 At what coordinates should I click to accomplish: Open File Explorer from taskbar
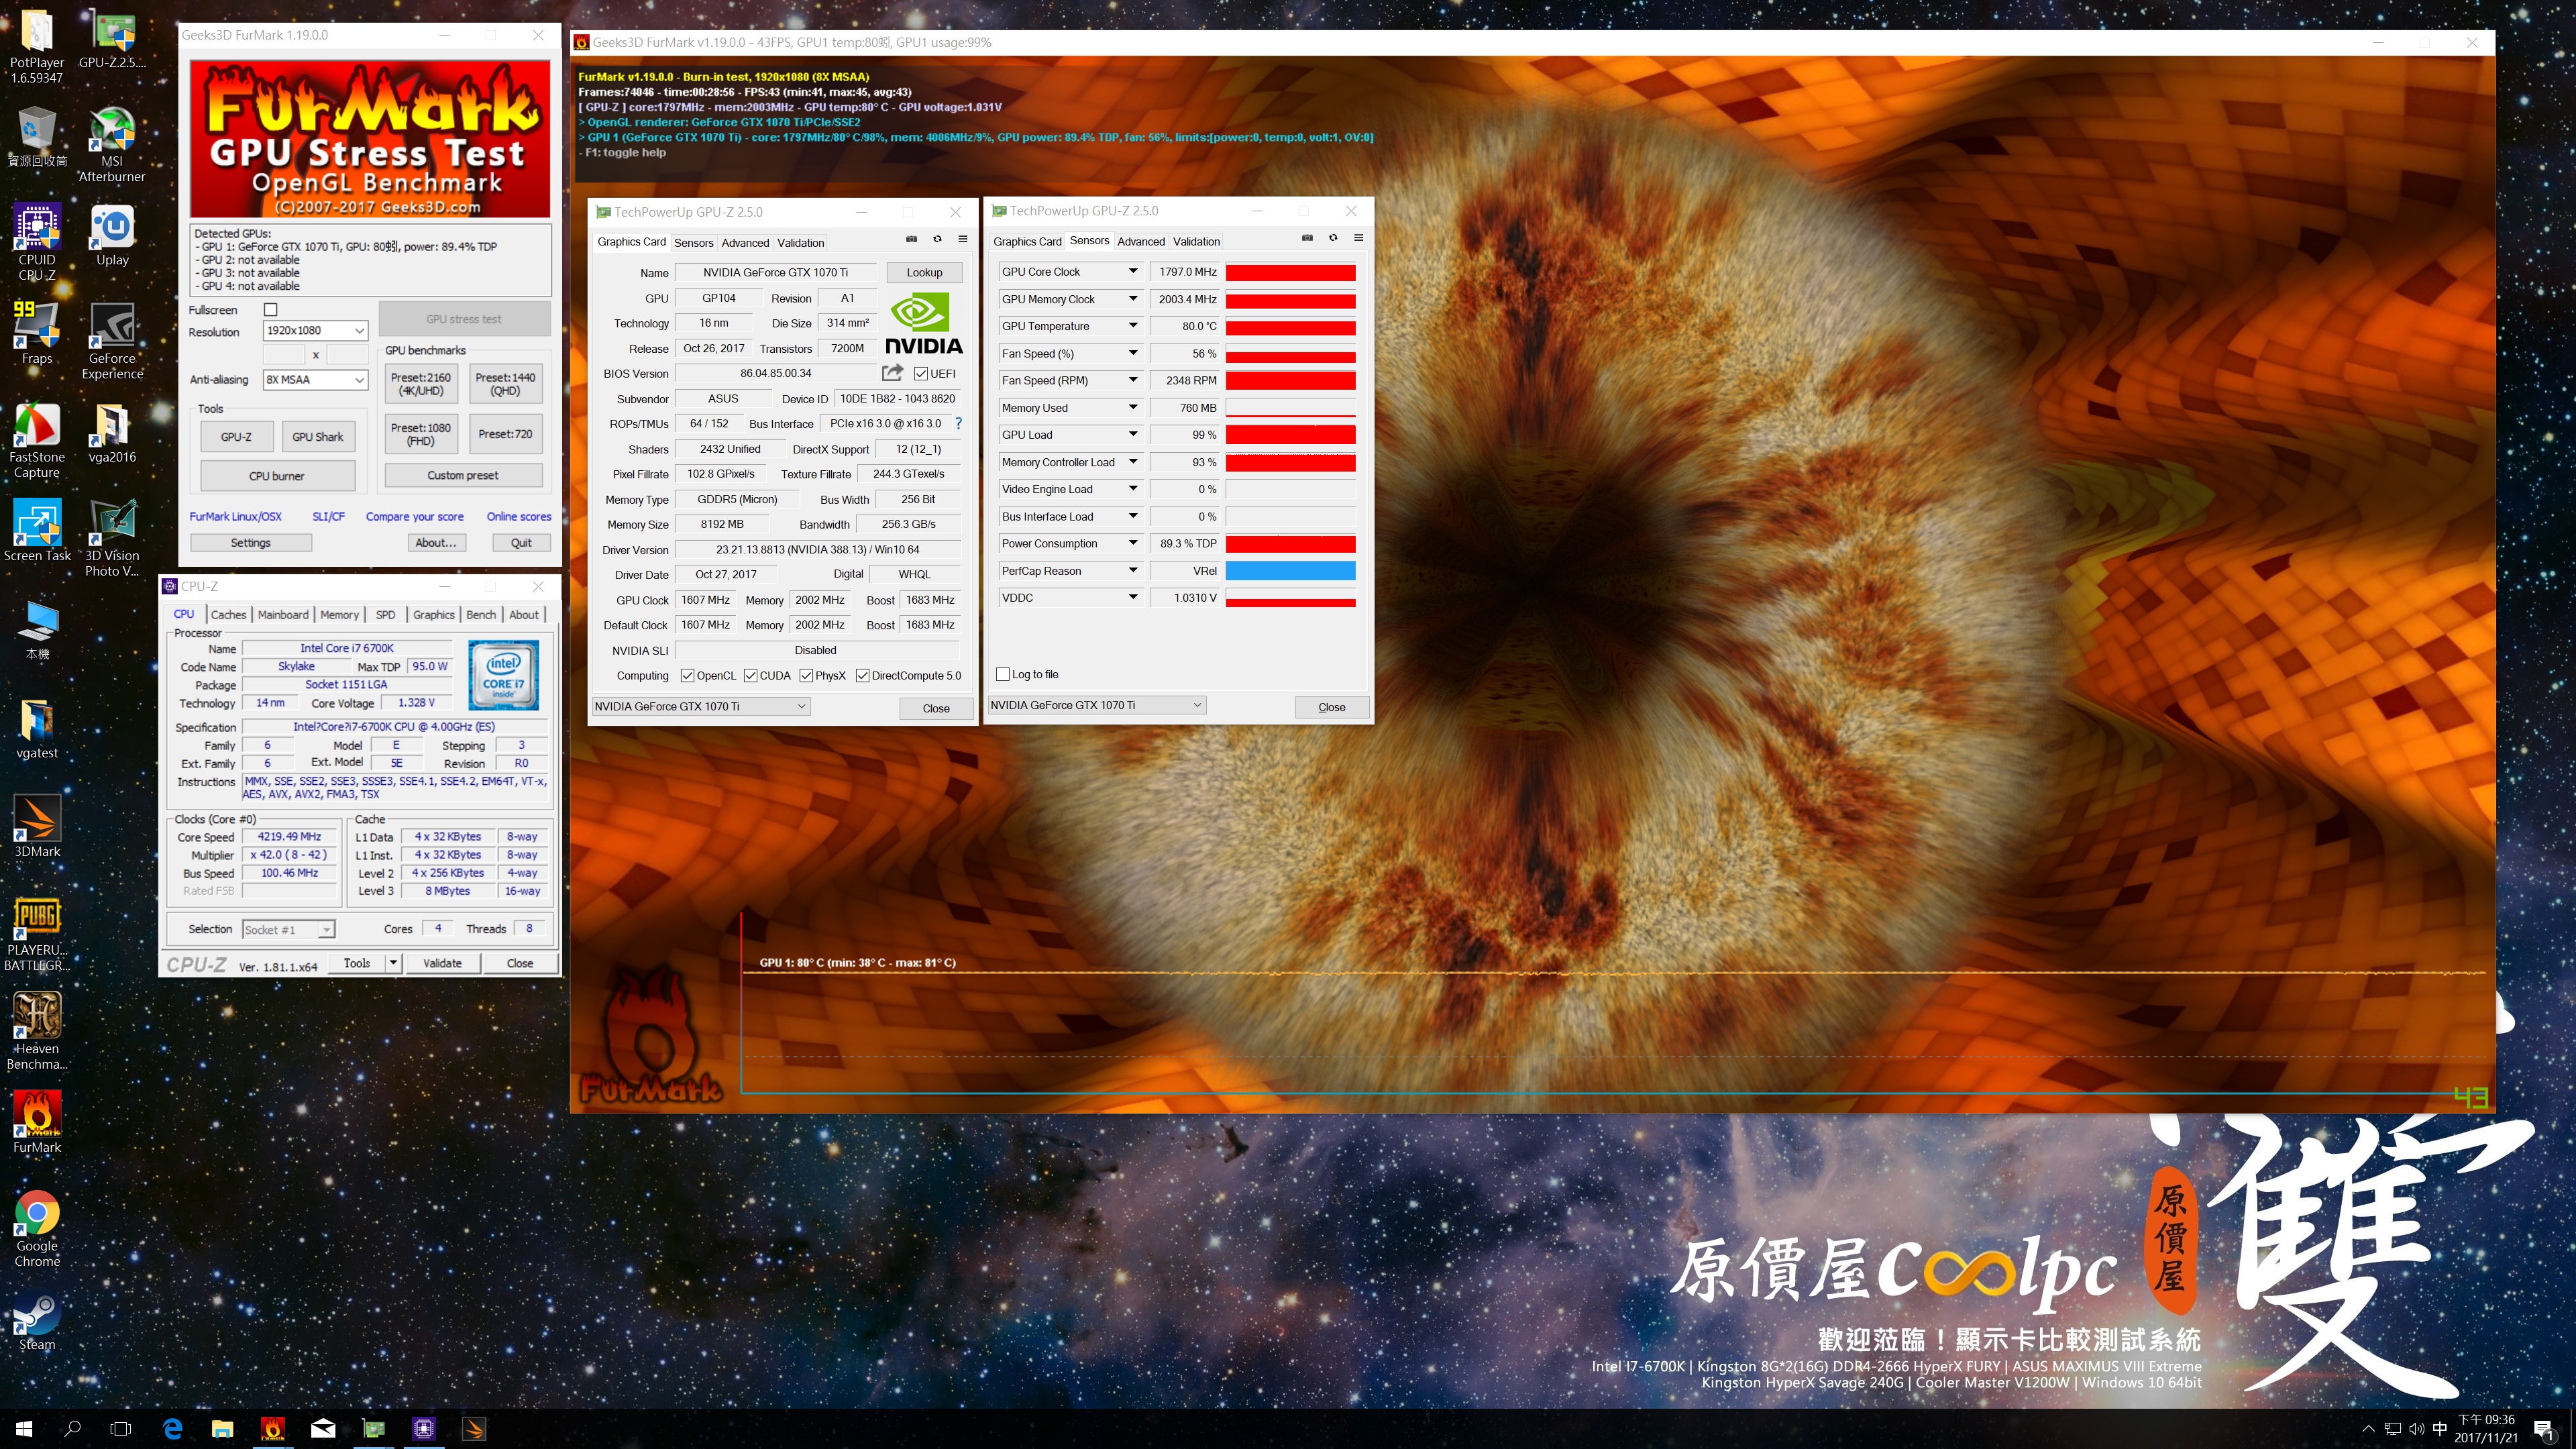tap(222, 1429)
